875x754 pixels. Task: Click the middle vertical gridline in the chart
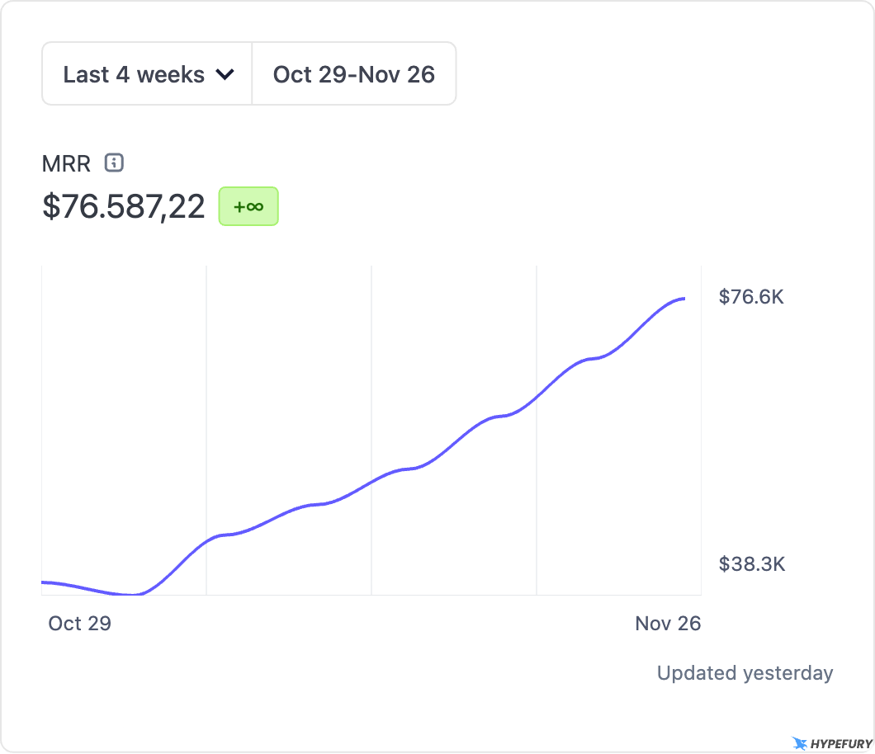(371, 371)
